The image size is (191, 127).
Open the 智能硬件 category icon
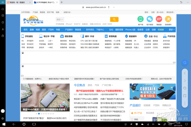tap(126, 36)
